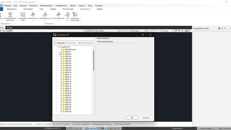Open the Палитра элементов конструкции tab
Screen dimensions: 231x130
52,124
